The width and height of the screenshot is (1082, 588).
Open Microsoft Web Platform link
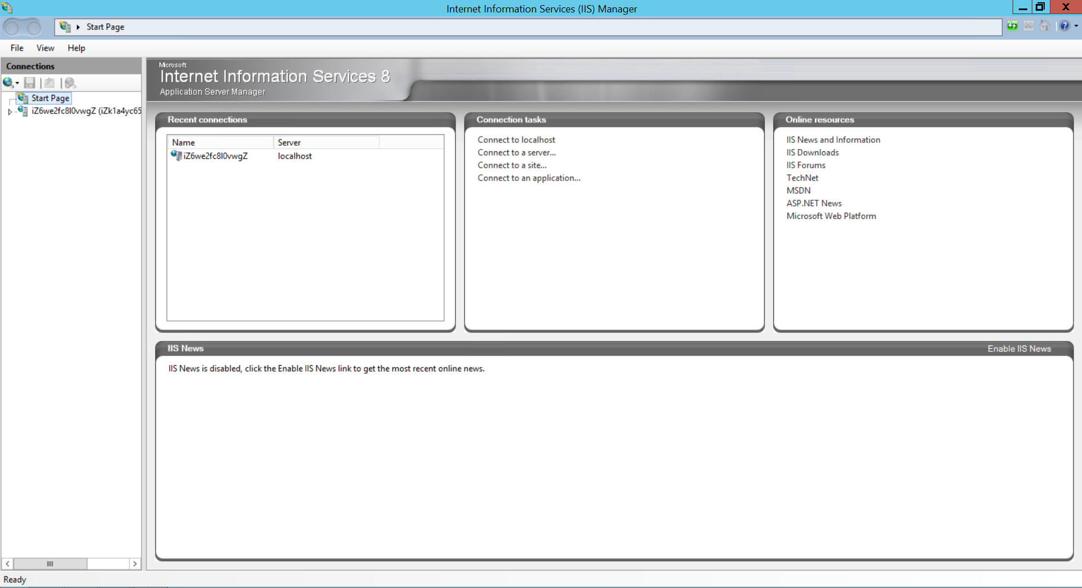[x=831, y=216]
